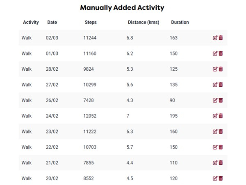Image resolution: width=246 pixels, height=185 pixels.
Task: Edit the 02/03 walk entry
Action: pos(215,38)
